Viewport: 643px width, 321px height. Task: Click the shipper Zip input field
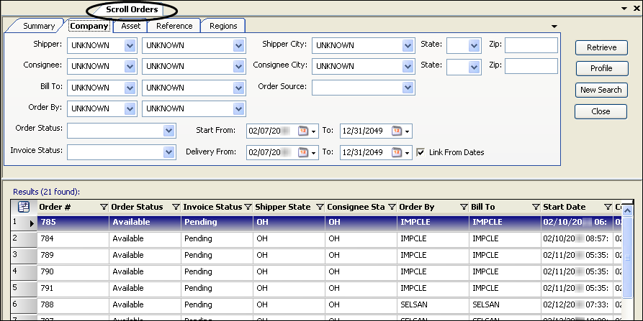[531, 45]
